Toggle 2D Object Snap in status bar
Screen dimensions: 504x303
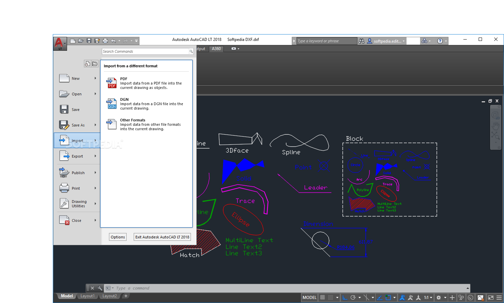coord(388,298)
